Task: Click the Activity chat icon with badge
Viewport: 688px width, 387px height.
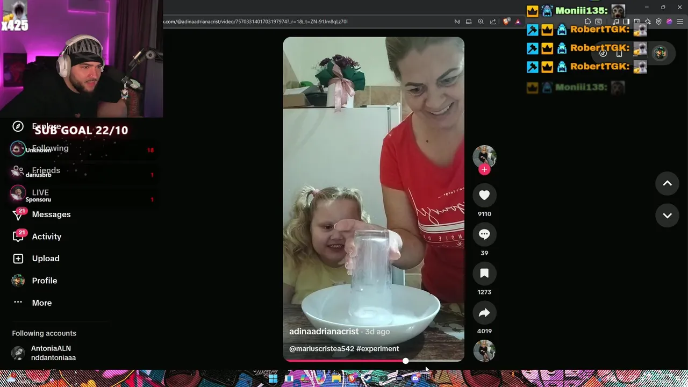Action: [18, 237]
